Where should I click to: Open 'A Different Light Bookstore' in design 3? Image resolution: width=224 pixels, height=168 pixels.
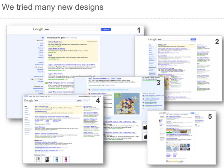point(152,99)
